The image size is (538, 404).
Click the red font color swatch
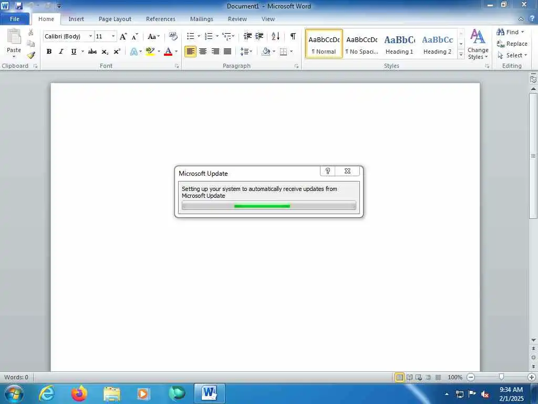coord(168,52)
